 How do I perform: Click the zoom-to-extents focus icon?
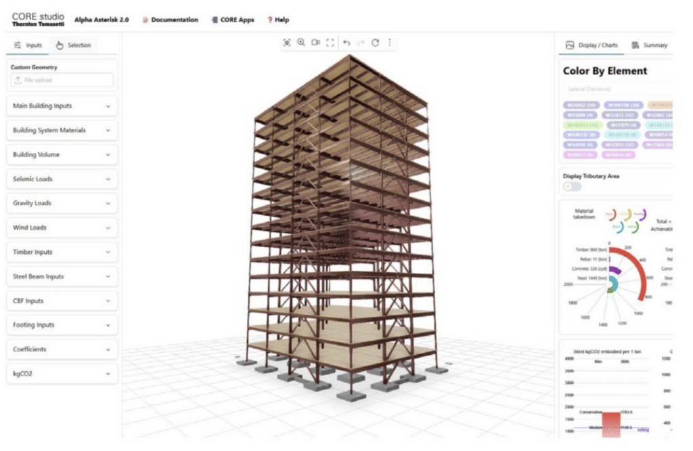point(286,43)
